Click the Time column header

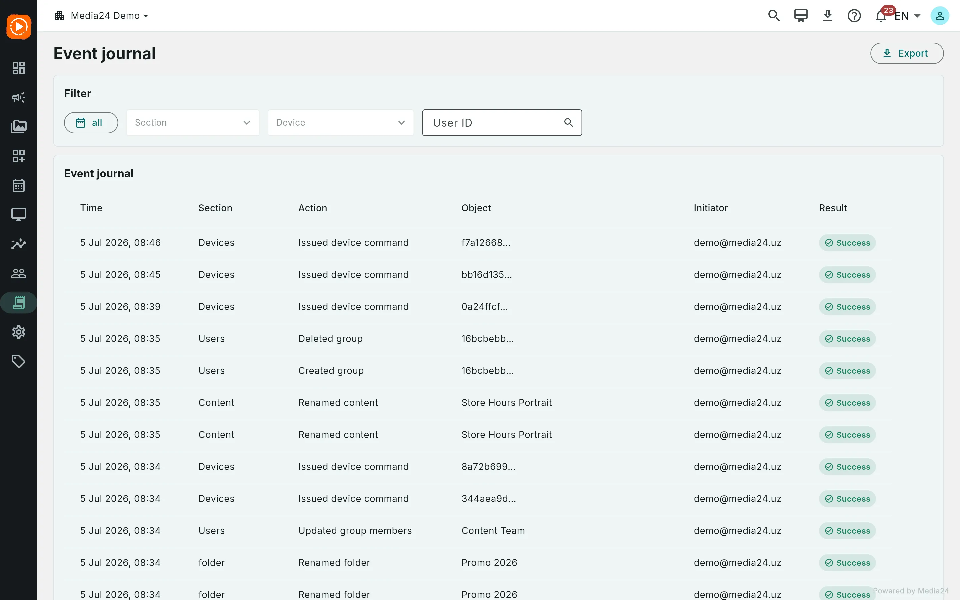pyautogui.click(x=91, y=208)
